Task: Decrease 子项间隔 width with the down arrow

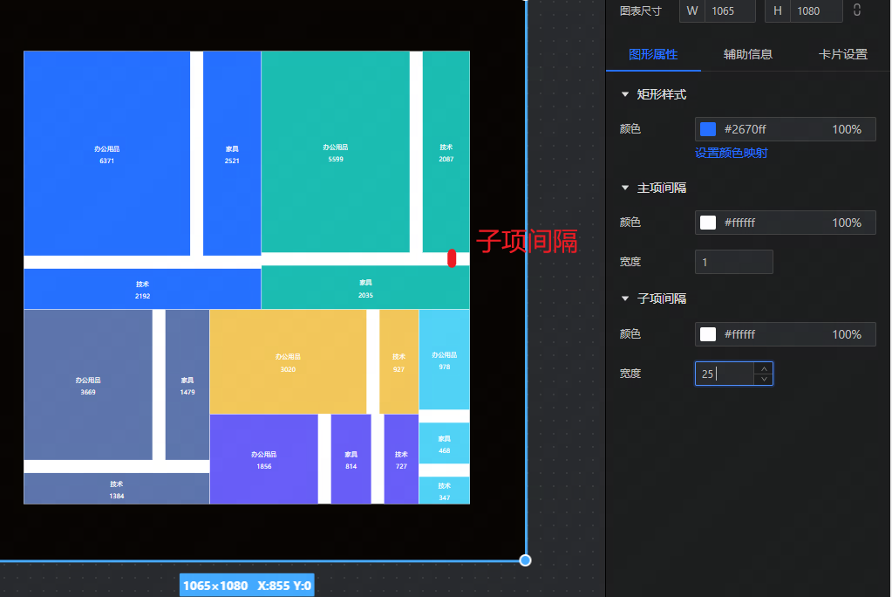Action: click(x=764, y=379)
